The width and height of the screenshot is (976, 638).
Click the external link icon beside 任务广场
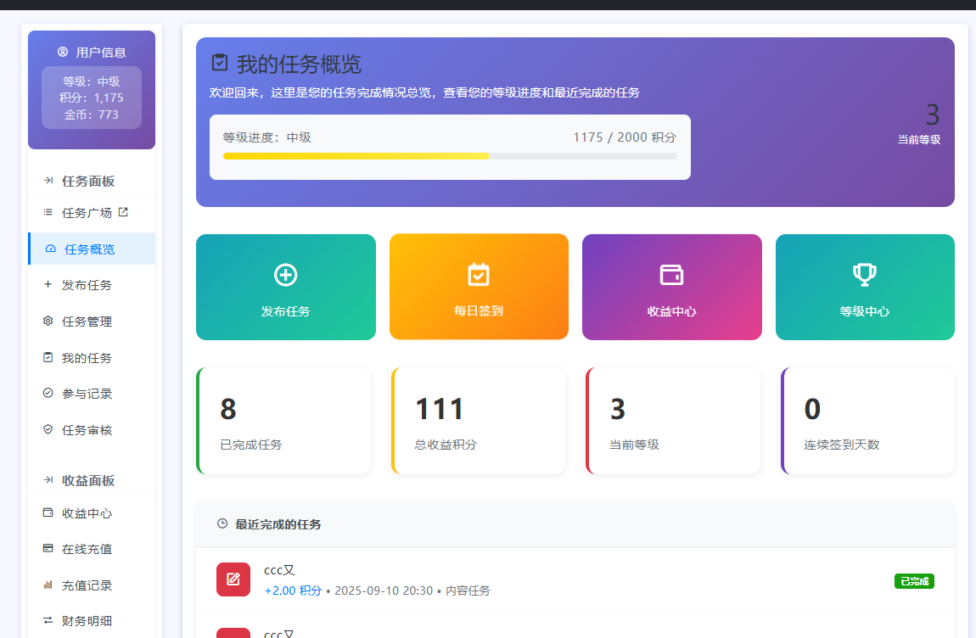click(x=123, y=212)
